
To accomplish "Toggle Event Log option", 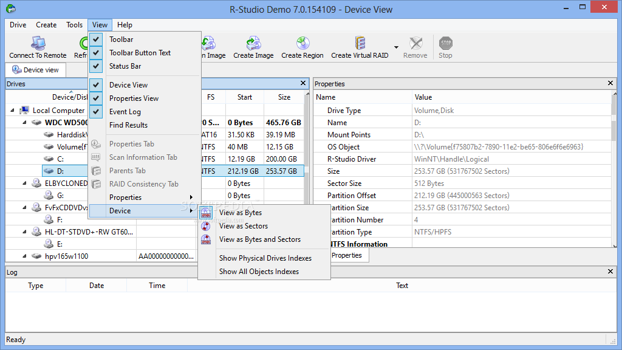I will 96,112.
